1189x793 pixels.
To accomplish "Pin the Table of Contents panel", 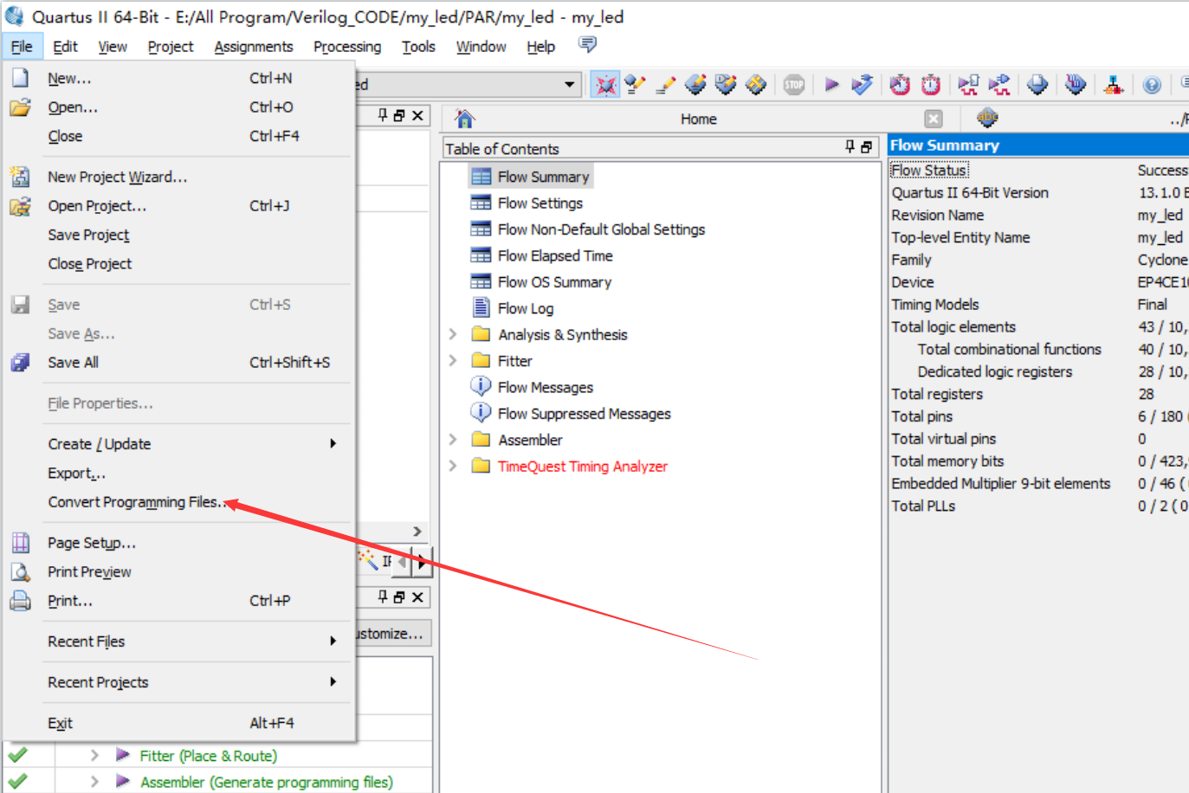I will coord(850,147).
